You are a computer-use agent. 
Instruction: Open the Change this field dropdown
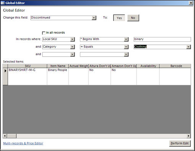pyautogui.click(x=94, y=18)
